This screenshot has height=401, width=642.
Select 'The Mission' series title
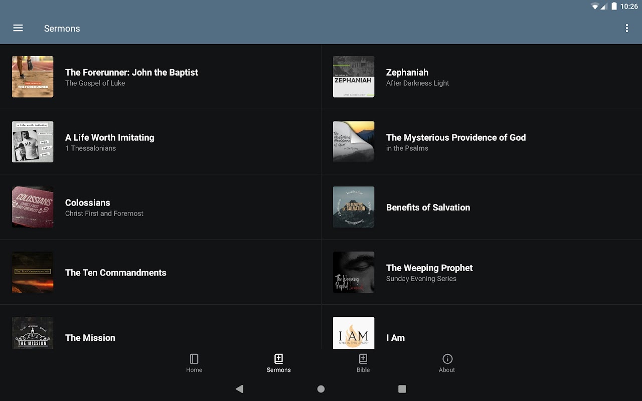90,338
